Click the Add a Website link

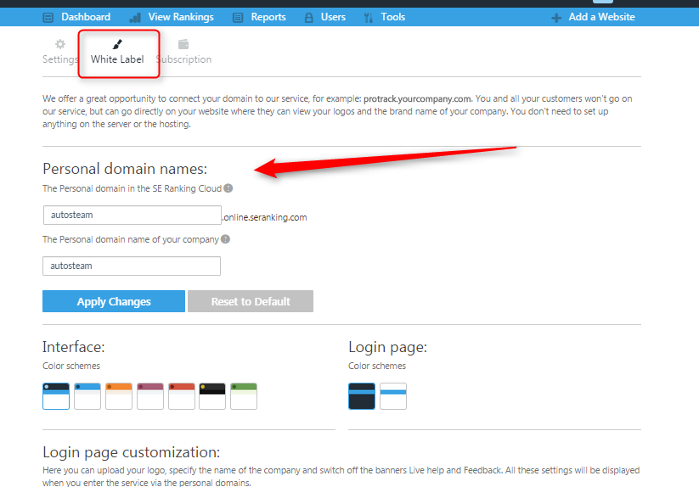click(x=602, y=17)
